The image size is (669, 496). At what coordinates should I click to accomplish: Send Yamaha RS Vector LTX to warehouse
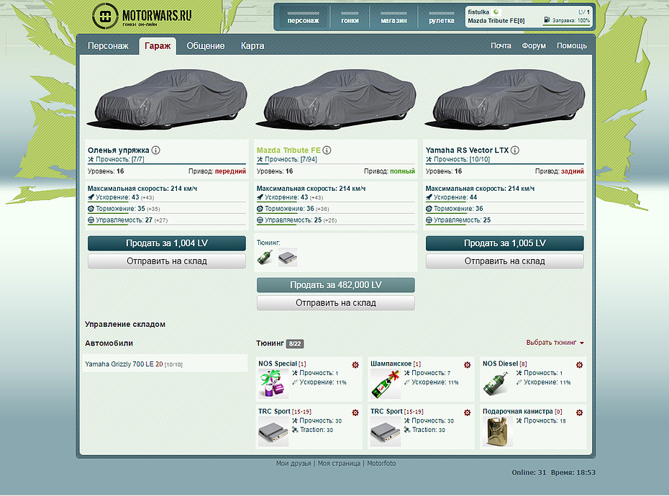pyautogui.click(x=505, y=261)
